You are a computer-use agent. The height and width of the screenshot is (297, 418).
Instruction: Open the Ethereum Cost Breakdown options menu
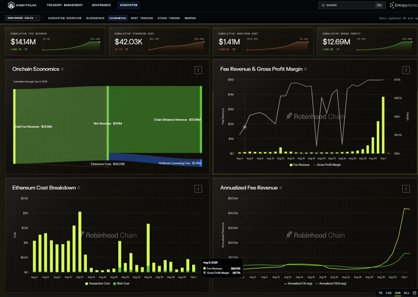pos(198,189)
